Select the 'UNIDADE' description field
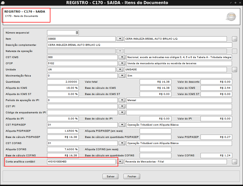The width and height of the screenshot is (243, 186). point(175,69)
